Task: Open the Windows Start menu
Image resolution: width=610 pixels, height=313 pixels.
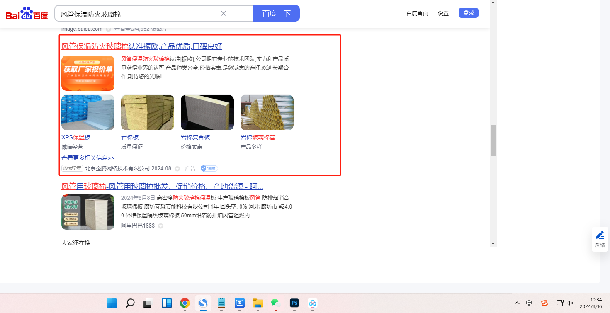Action: (x=112, y=303)
